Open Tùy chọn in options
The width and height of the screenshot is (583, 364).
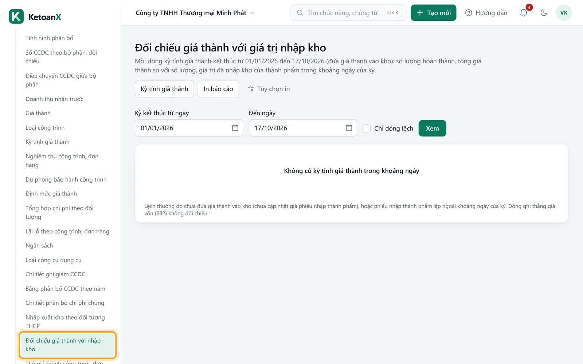click(x=269, y=89)
